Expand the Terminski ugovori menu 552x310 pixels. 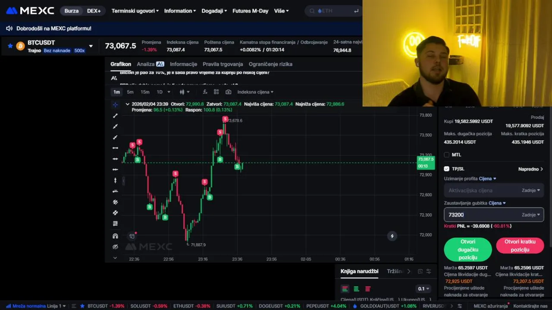(x=135, y=11)
